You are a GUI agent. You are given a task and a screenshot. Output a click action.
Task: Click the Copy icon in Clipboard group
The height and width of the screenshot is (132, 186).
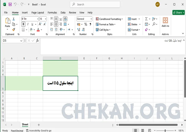click(14, 24)
